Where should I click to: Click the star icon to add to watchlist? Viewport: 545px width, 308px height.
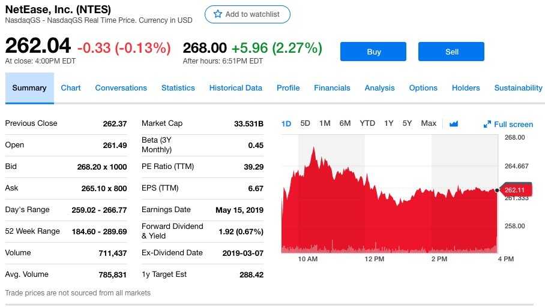pyautogui.click(x=218, y=14)
